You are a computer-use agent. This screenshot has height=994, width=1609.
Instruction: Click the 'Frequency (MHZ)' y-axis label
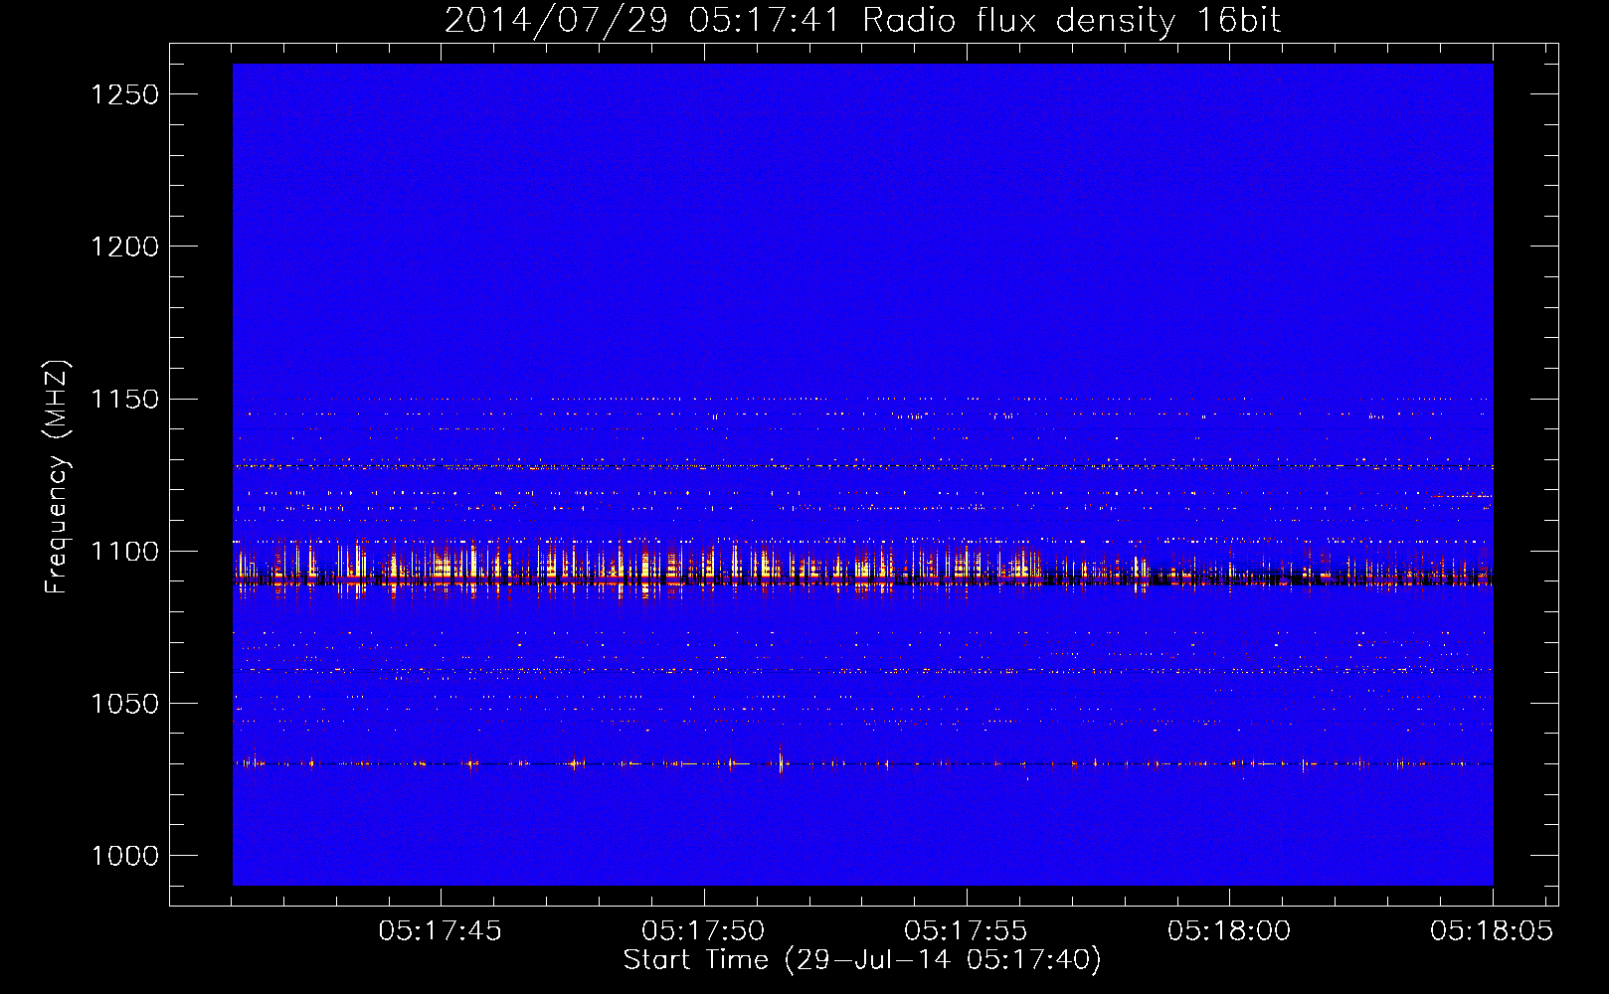57,478
